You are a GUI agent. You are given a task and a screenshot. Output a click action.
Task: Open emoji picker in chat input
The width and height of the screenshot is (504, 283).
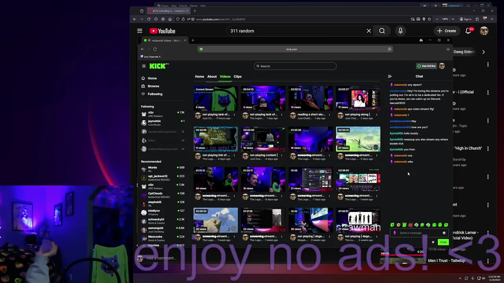point(444,233)
